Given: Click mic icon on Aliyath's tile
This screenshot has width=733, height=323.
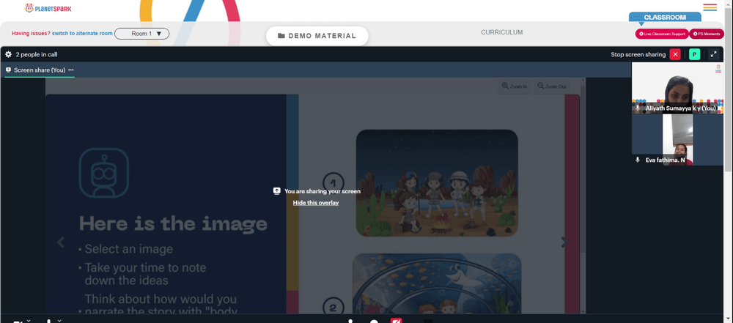Looking at the screenshot, I should pyautogui.click(x=637, y=108).
